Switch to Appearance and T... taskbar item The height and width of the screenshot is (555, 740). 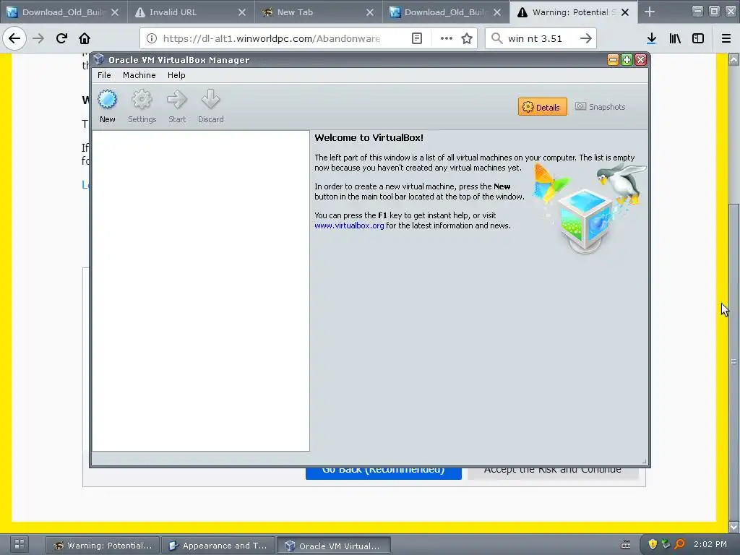coord(218,546)
